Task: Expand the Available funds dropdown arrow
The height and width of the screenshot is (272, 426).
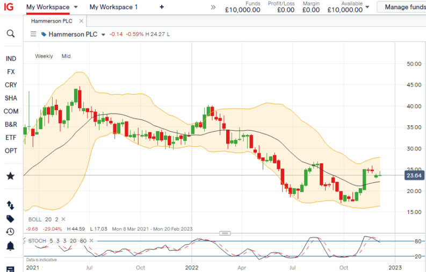Action: tap(367, 7)
